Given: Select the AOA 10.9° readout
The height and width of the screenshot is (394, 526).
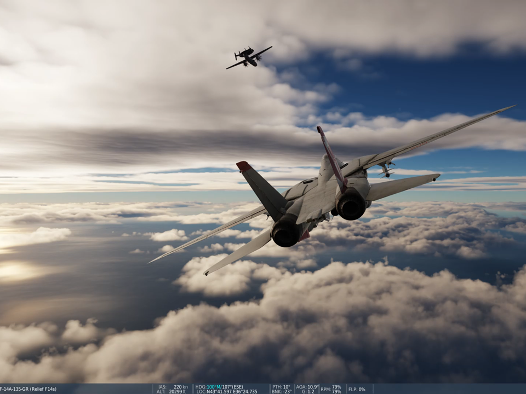Looking at the screenshot, I should click(306, 386).
